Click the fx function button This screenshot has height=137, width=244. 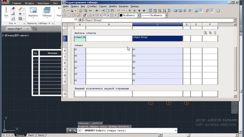[x=80, y=20]
